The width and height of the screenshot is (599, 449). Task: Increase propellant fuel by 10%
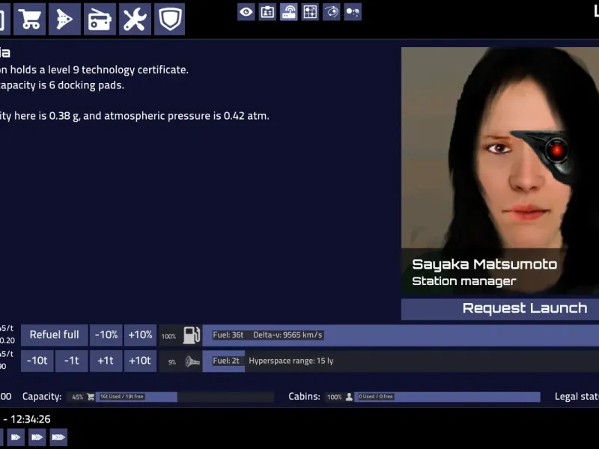(x=140, y=335)
